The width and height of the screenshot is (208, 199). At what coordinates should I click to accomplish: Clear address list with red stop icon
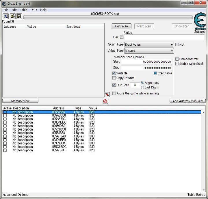pyautogui.click(x=105, y=101)
